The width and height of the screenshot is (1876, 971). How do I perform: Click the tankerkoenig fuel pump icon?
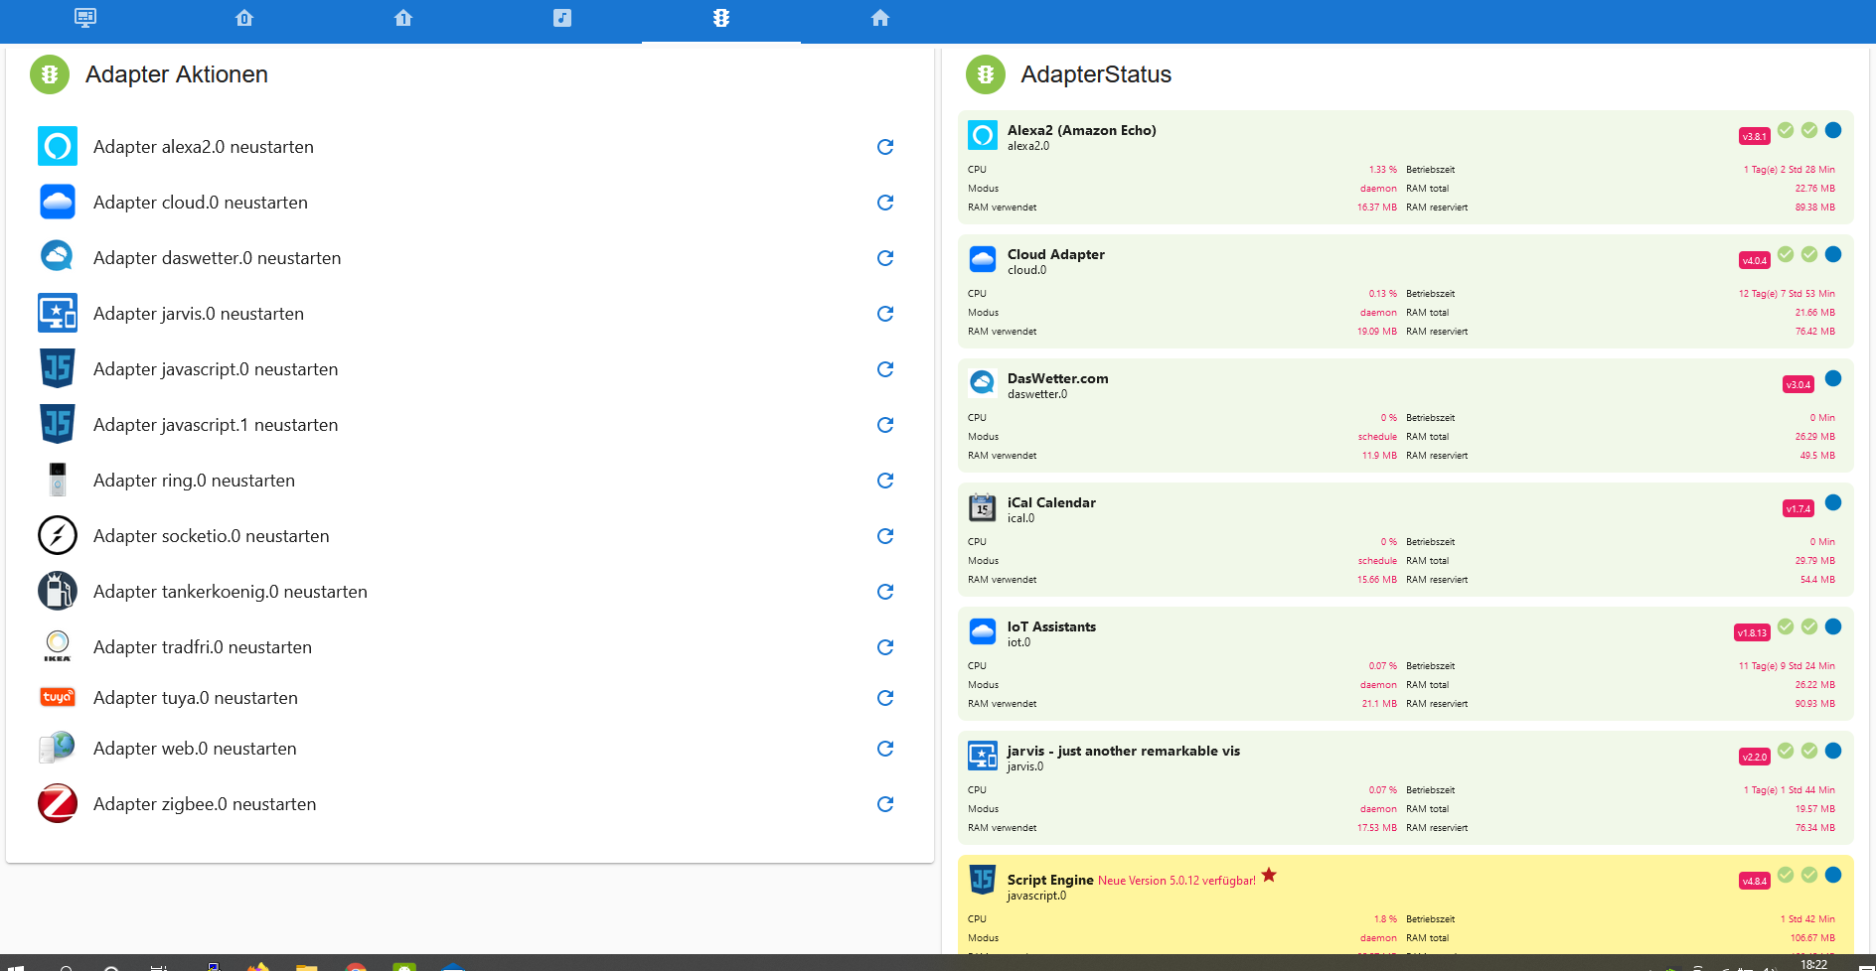(x=58, y=592)
